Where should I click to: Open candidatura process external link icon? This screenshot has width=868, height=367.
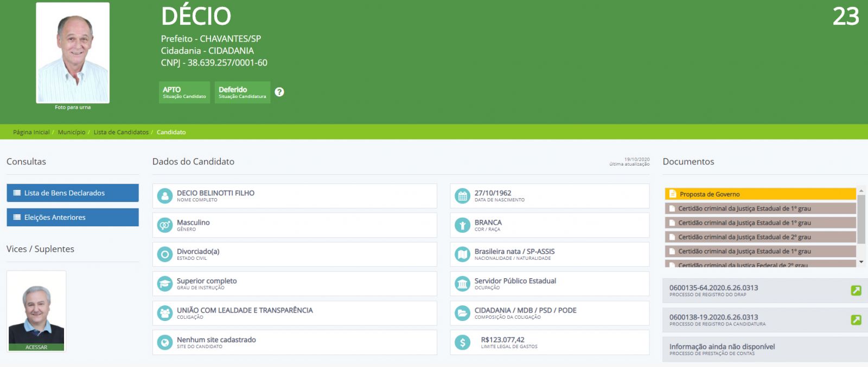[x=856, y=320]
